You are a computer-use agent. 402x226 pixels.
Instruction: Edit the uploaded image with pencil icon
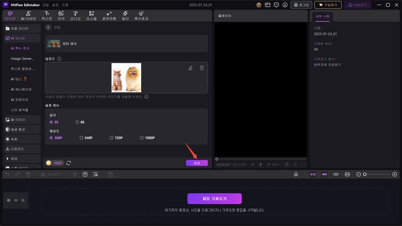coord(190,68)
